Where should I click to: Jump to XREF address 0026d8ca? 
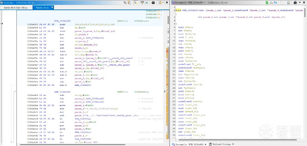[x=140, y=21]
